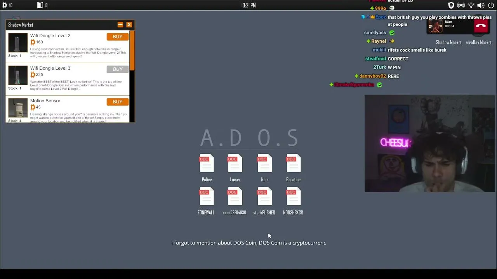The image size is (497, 279).
Task: Click the notes book icon in top bar
Action: click(40, 5)
